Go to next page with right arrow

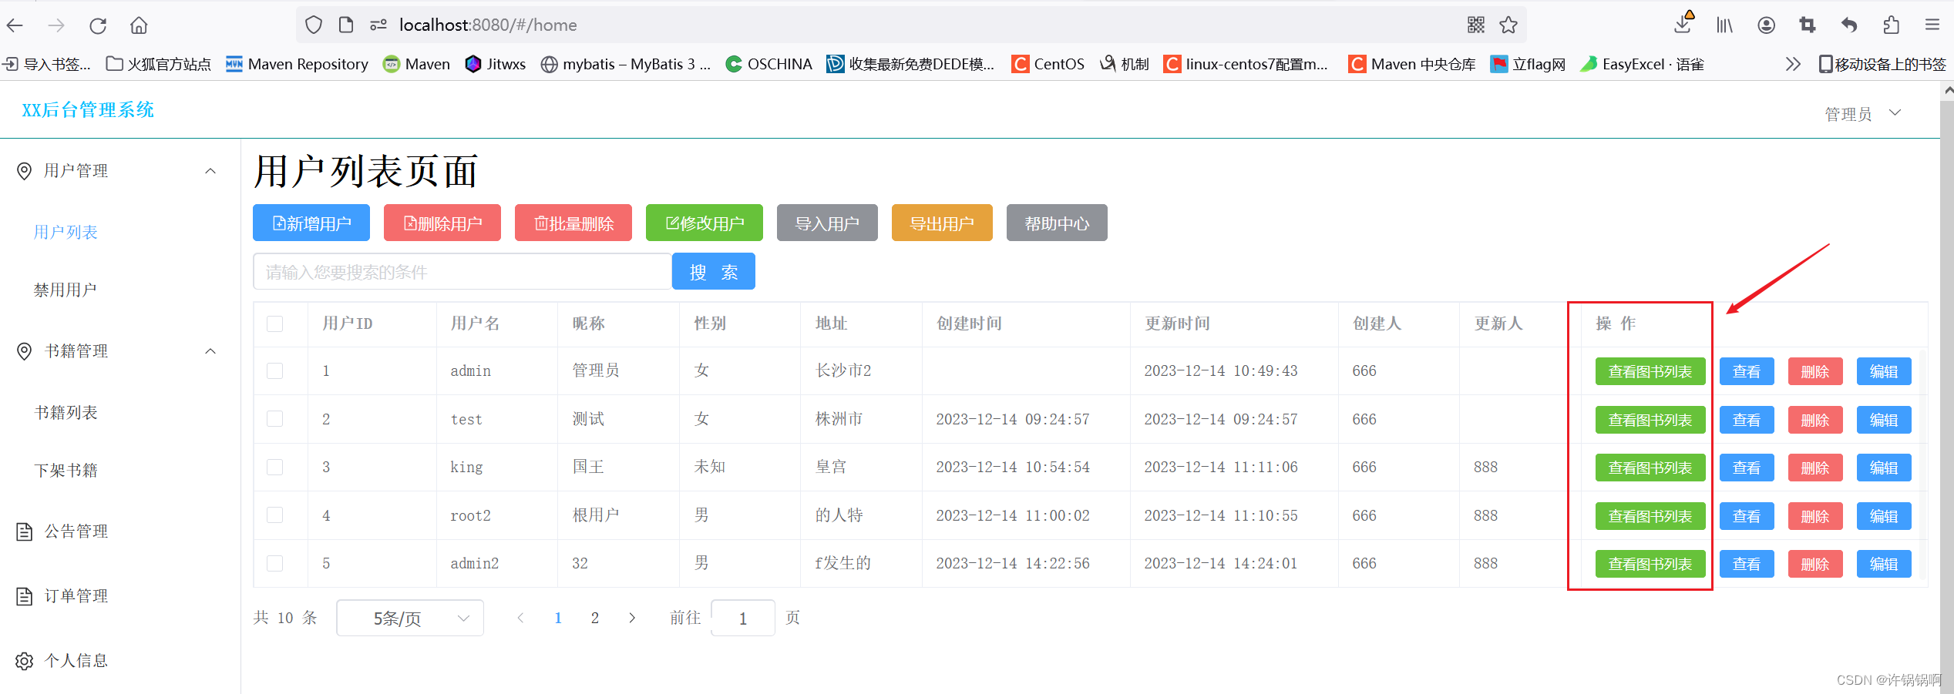(x=632, y=618)
